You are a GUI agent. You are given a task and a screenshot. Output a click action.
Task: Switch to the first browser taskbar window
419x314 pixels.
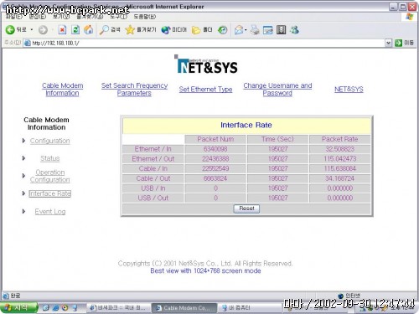click(x=119, y=308)
